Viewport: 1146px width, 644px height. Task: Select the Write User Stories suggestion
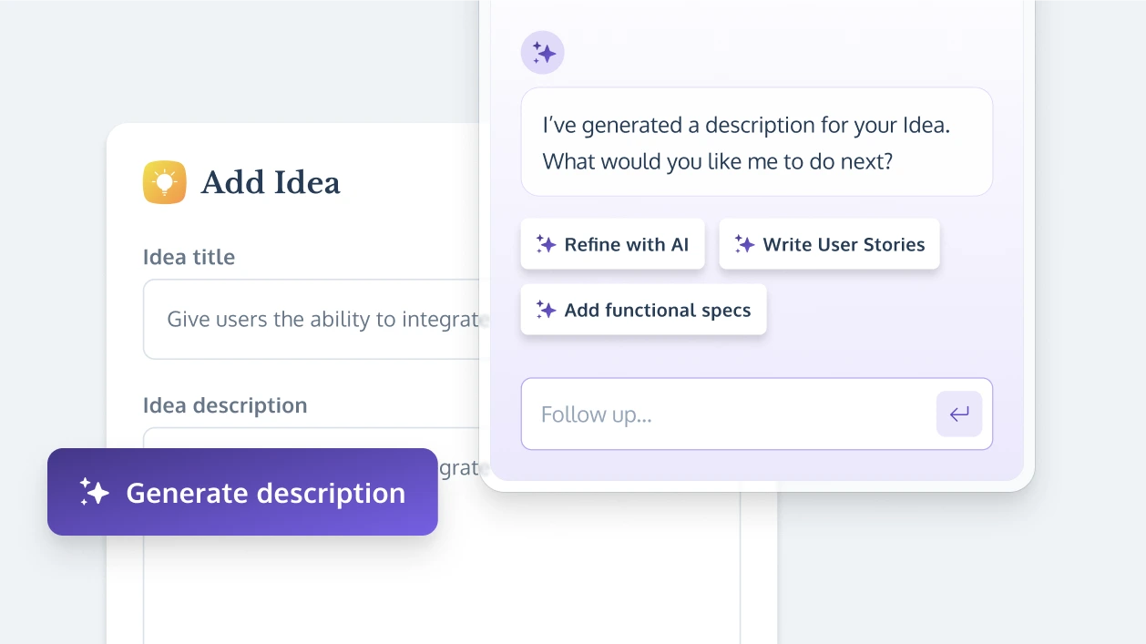829,244
